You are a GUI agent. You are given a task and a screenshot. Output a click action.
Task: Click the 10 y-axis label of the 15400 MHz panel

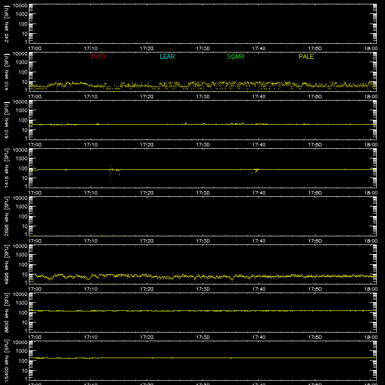pos(25,371)
